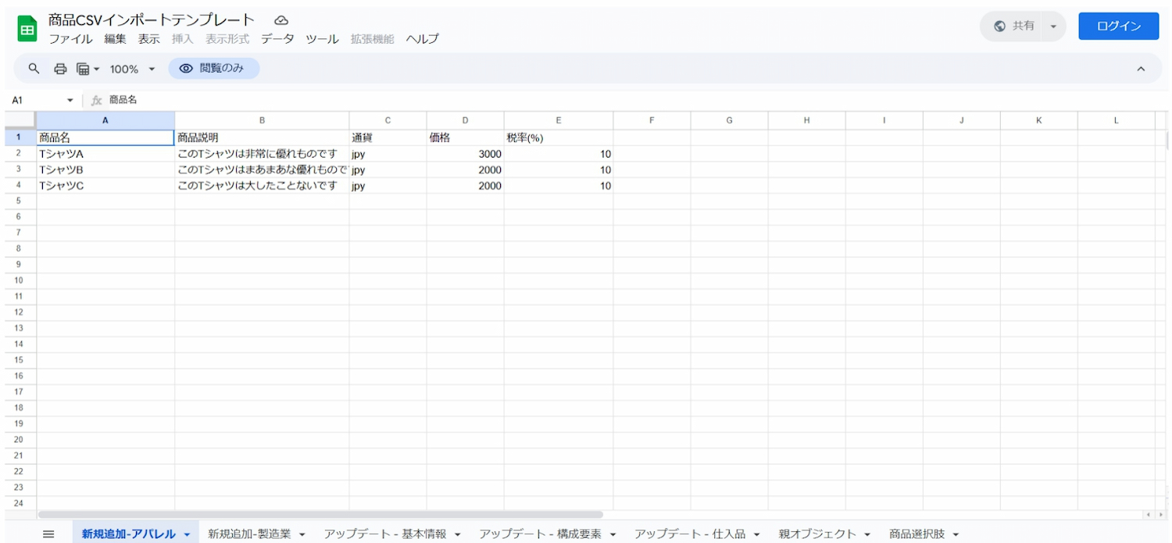Open the データ menu

click(x=277, y=39)
